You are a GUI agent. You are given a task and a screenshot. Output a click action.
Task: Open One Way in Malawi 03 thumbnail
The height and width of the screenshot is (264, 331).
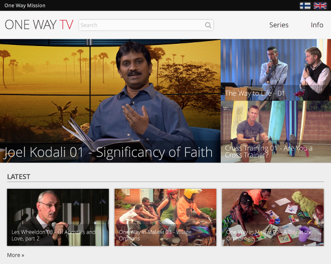click(x=165, y=217)
